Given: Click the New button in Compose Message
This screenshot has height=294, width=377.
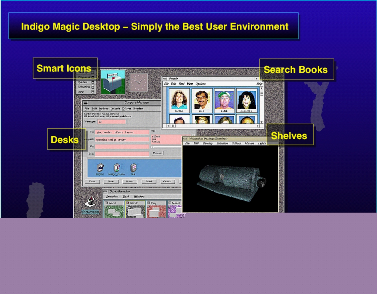Looking at the screenshot, I should click(x=111, y=181).
